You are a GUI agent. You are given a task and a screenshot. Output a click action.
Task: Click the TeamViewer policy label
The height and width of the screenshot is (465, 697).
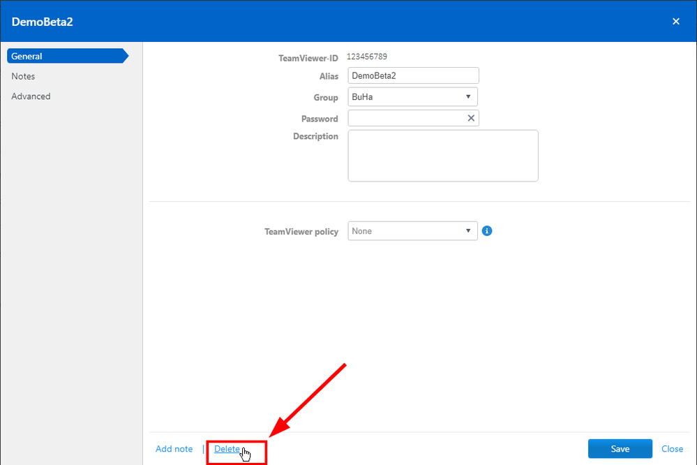(301, 231)
